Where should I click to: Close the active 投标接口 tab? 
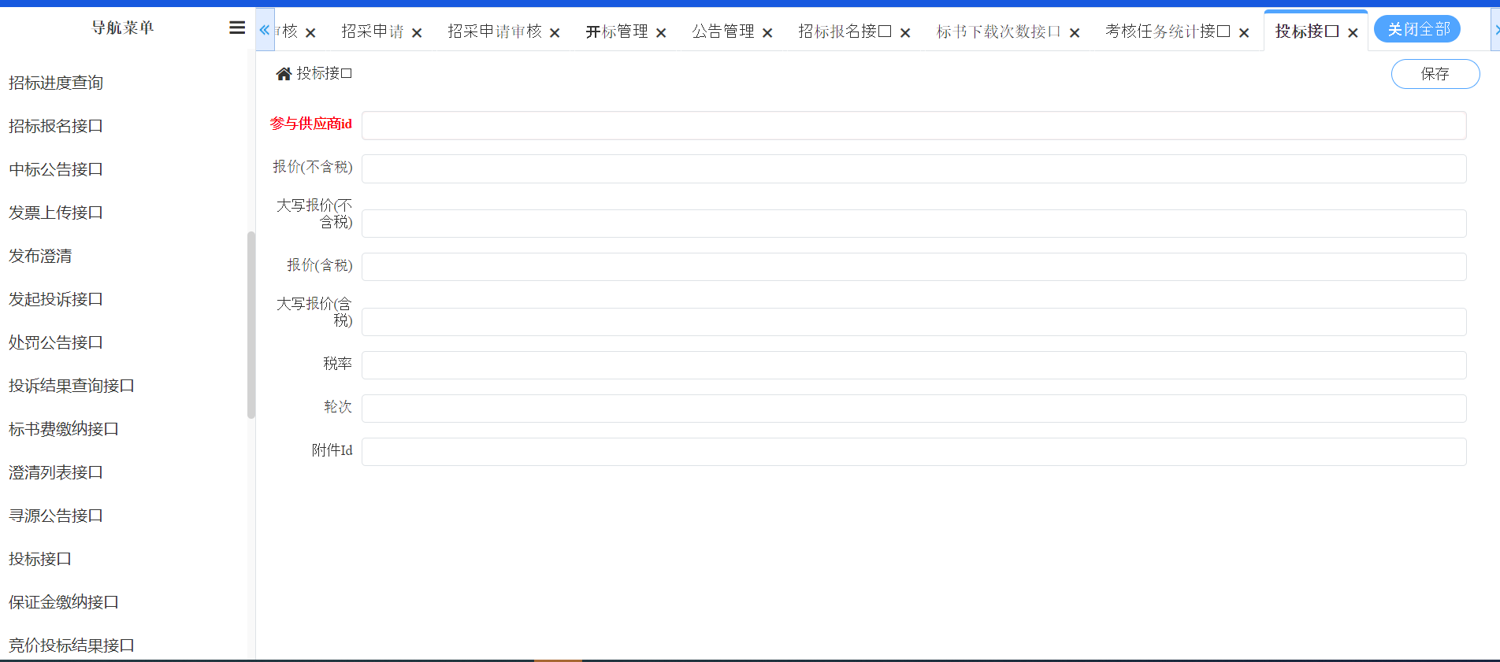[x=1353, y=33]
